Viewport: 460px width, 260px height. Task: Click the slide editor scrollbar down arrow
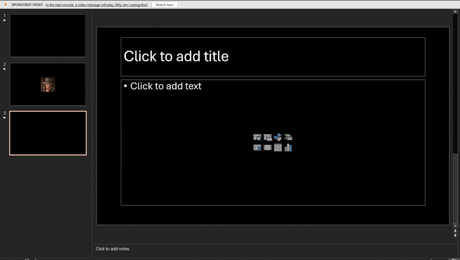tap(455, 226)
